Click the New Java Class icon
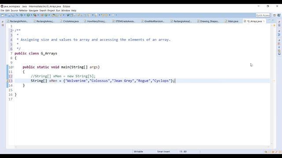This screenshot has height=158, width=282. click(x=46, y=15)
